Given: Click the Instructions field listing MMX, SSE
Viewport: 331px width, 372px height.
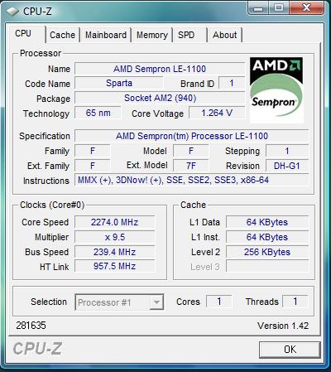Looking at the screenshot, I should [192, 181].
